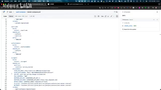Open file in github.dev folder icon
Image resolution: width=161 pixels, height=90 pixels.
[x=95, y=16]
